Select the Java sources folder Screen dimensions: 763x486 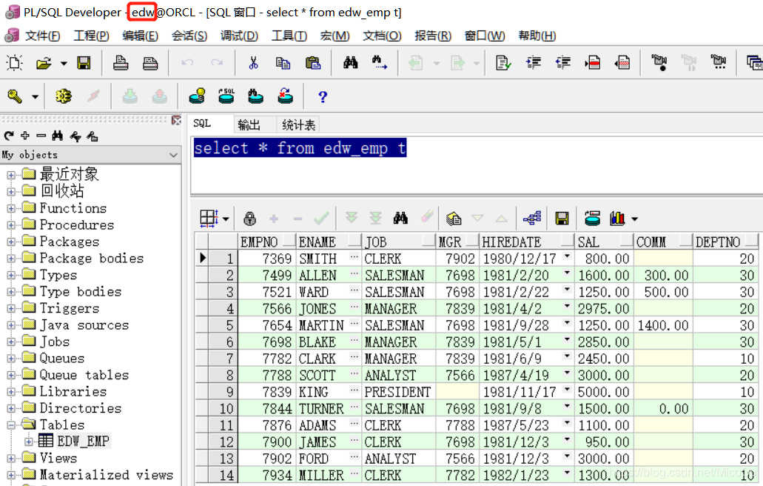point(84,324)
